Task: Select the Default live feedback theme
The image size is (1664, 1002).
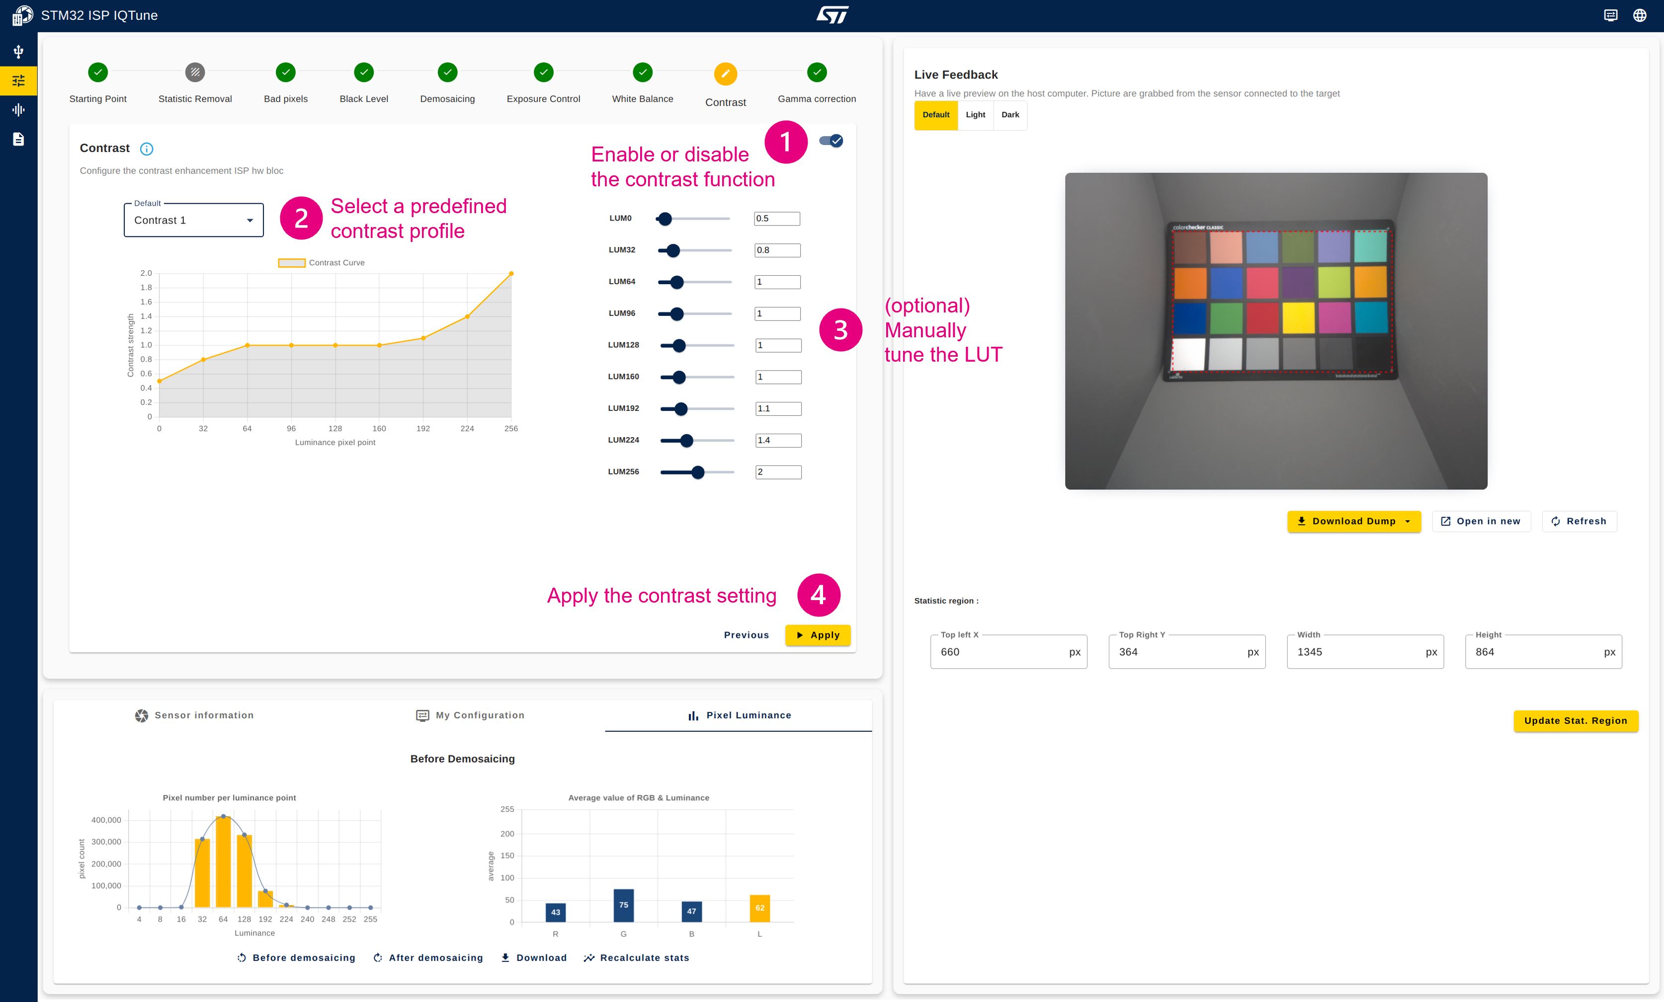Action: tap(936, 115)
